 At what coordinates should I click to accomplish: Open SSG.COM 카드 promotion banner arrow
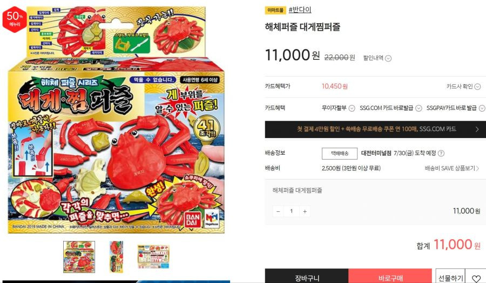click(x=477, y=129)
